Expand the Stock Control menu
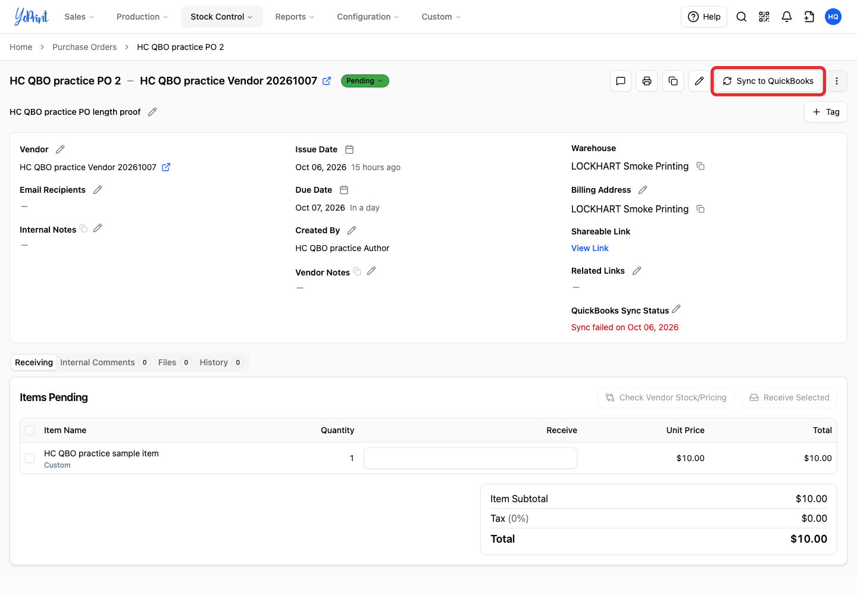Screen dimensions: 857x595 tap(221, 17)
